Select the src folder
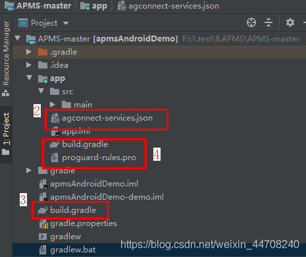 [159, 92]
